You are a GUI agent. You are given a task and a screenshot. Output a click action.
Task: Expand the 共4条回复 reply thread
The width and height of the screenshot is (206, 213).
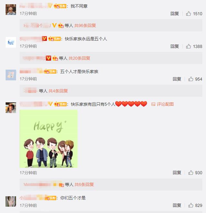point(58,91)
